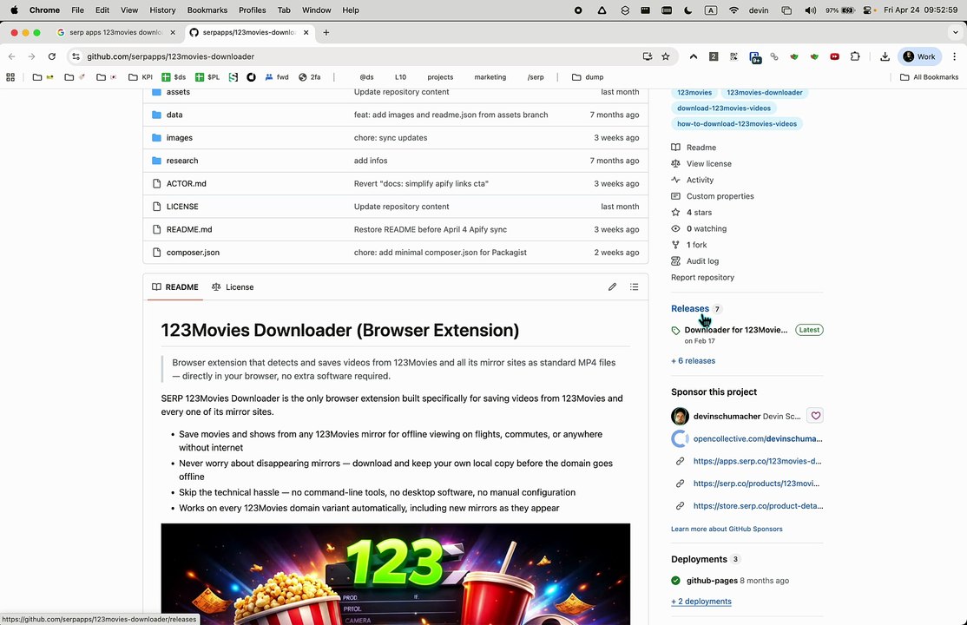Click the sponsor heart button for devinschumacher
The width and height of the screenshot is (967, 625).
[815, 416]
